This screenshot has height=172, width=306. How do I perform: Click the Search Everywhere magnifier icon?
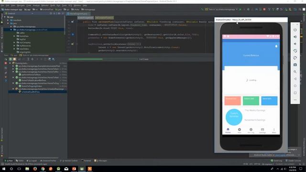click(300, 10)
